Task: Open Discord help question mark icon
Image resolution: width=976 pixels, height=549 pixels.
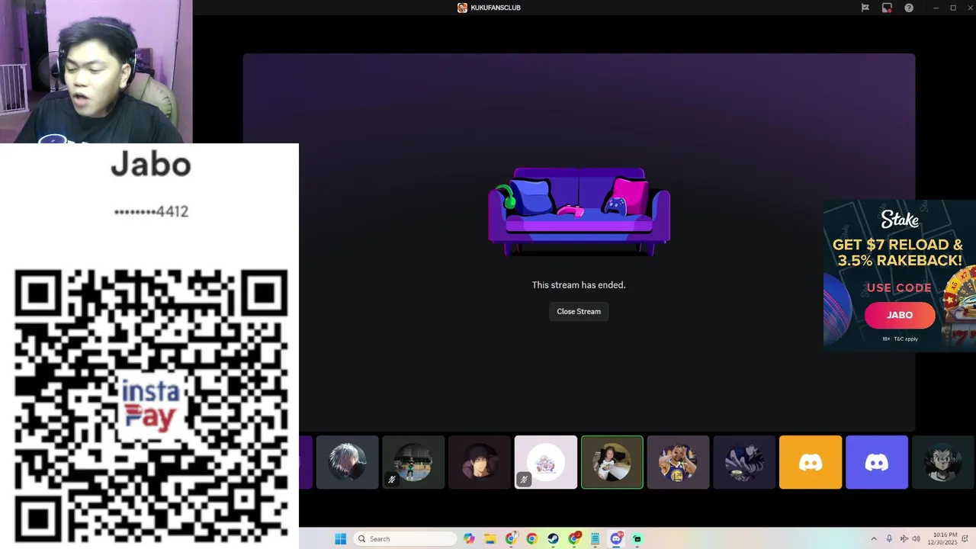Action: point(909,8)
